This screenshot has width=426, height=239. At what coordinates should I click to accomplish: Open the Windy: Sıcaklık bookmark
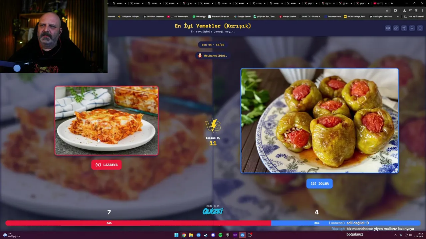tap(288, 16)
